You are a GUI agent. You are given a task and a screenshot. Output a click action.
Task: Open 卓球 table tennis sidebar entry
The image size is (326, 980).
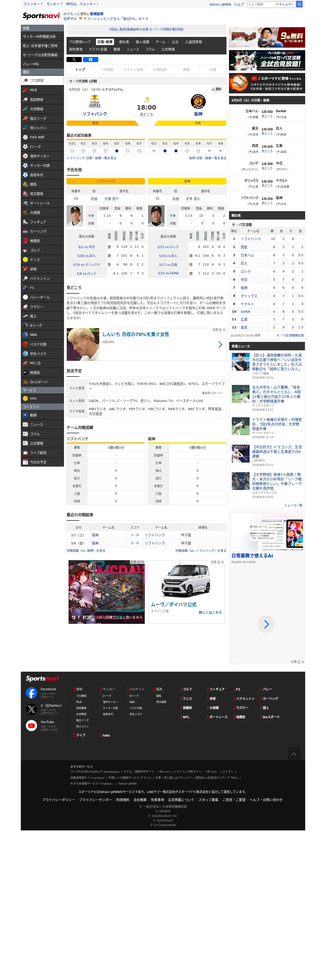click(42, 269)
